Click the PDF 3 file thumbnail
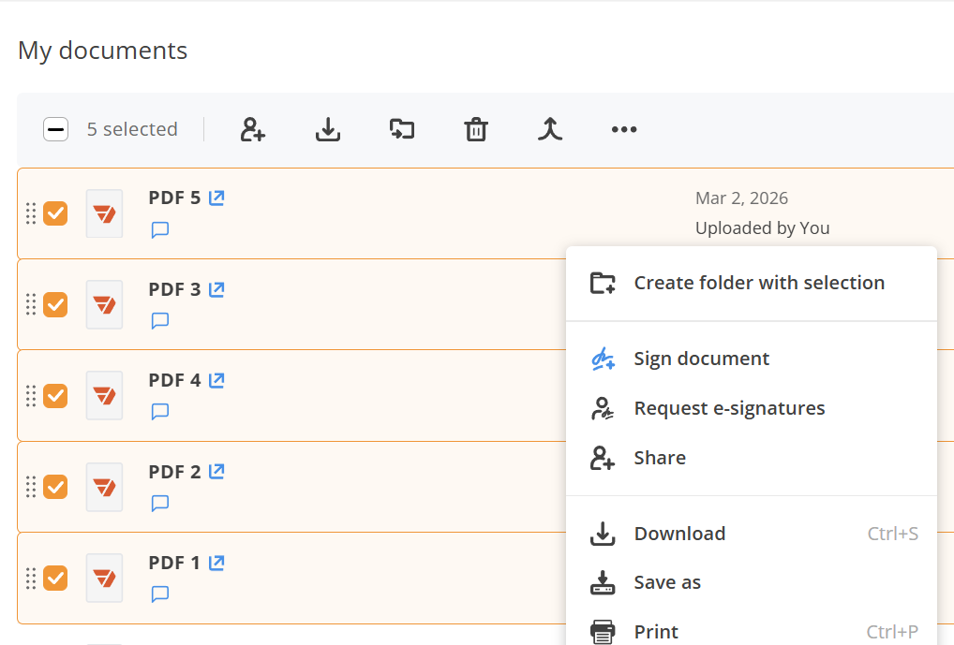This screenshot has height=645, width=954. click(104, 304)
